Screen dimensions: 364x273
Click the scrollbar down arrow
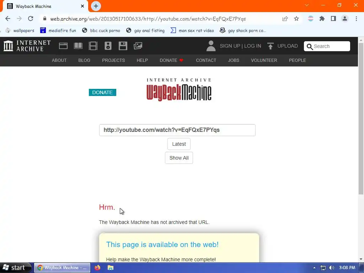point(361,259)
